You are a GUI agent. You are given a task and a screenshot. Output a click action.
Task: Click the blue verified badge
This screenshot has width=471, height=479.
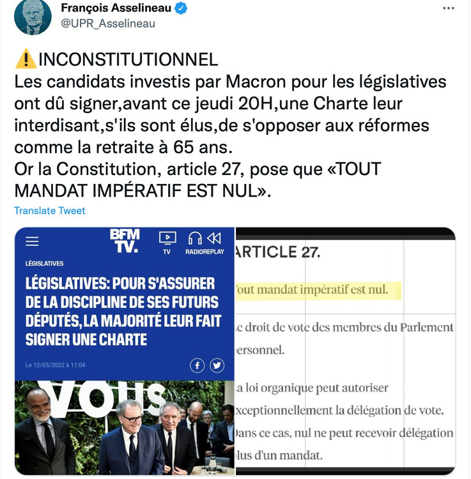[181, 8]
